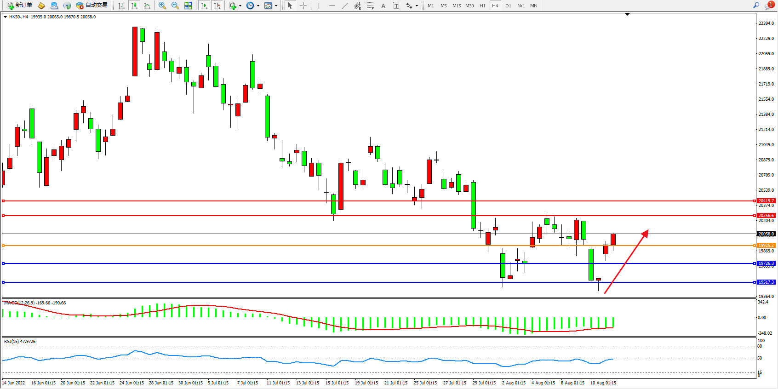
Task: Switch to the M15 timeframe
Action: click(456, 6)
